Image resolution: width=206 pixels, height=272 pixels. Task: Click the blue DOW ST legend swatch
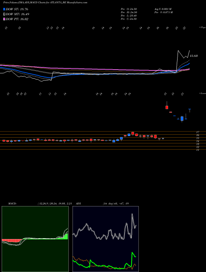pyautogui.click(x=4, y=9)
